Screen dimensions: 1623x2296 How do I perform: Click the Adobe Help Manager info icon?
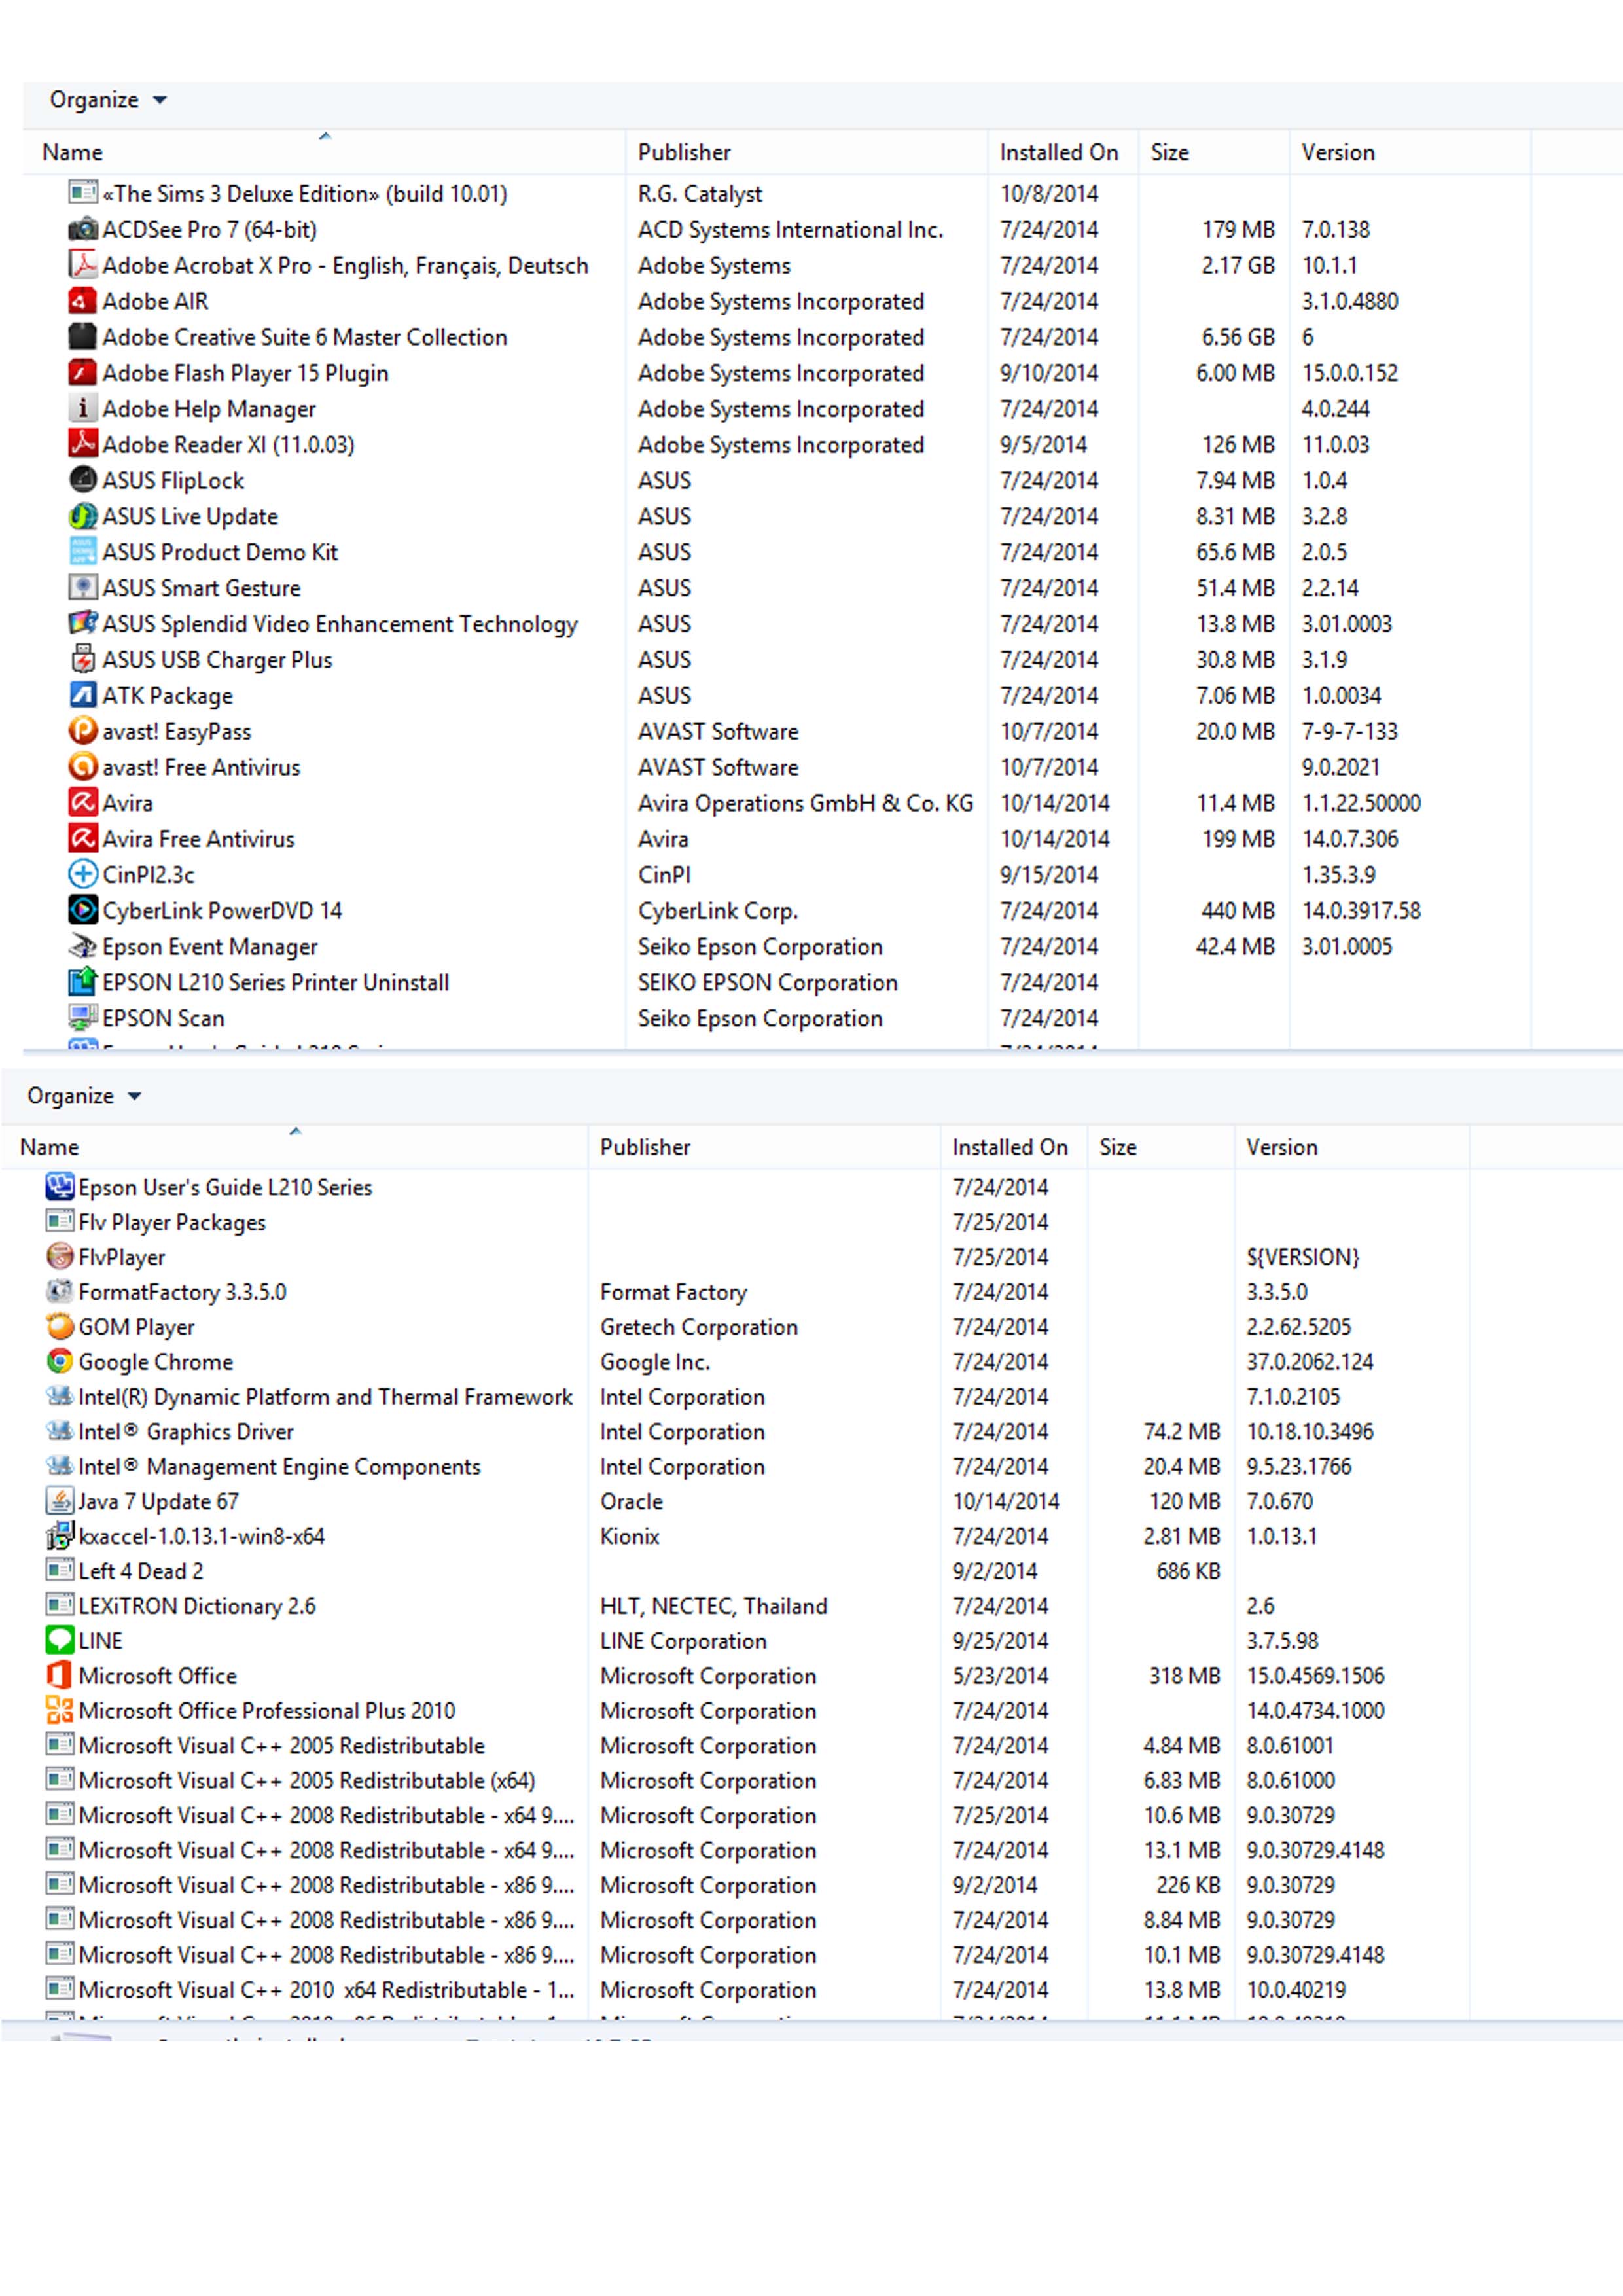[x=82, y=408]
